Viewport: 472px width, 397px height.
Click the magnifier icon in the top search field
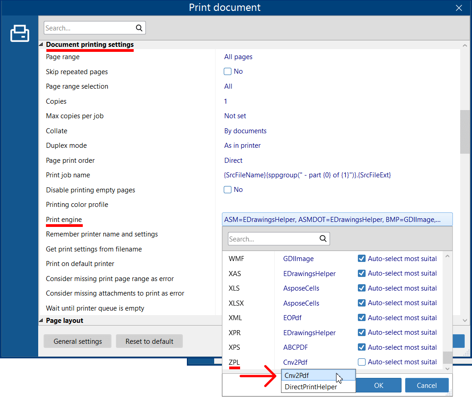point(139,28)
